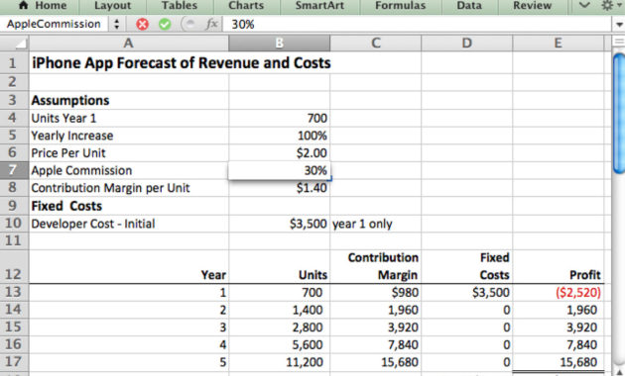Select column E header
This screenshot has width=625, height=376.
point(558,43)
